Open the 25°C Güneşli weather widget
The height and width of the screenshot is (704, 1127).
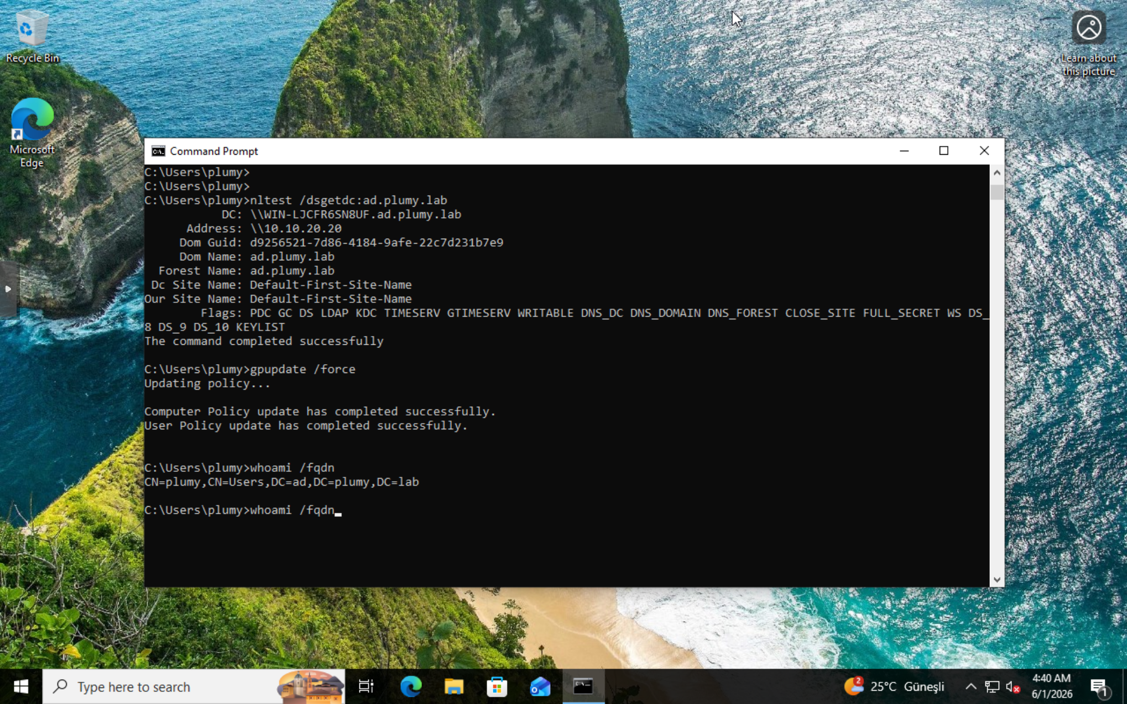[x=894, y=686]
